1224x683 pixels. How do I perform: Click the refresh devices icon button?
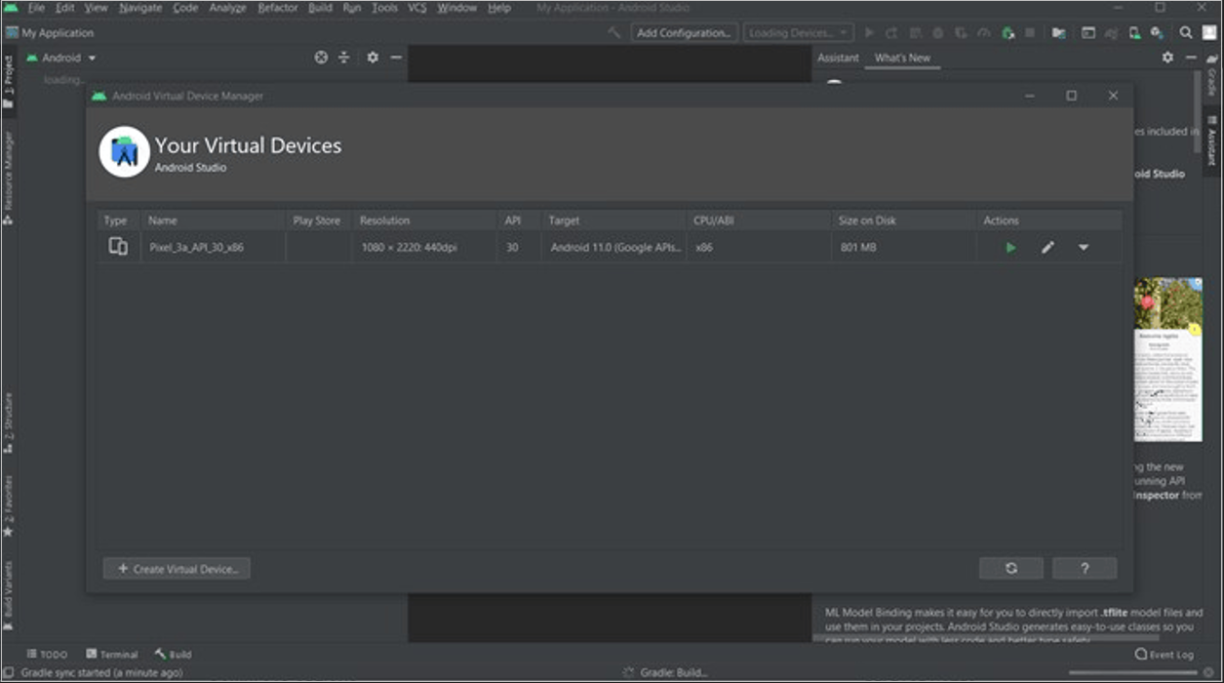pyautogui.click(x=1010, y=568)
